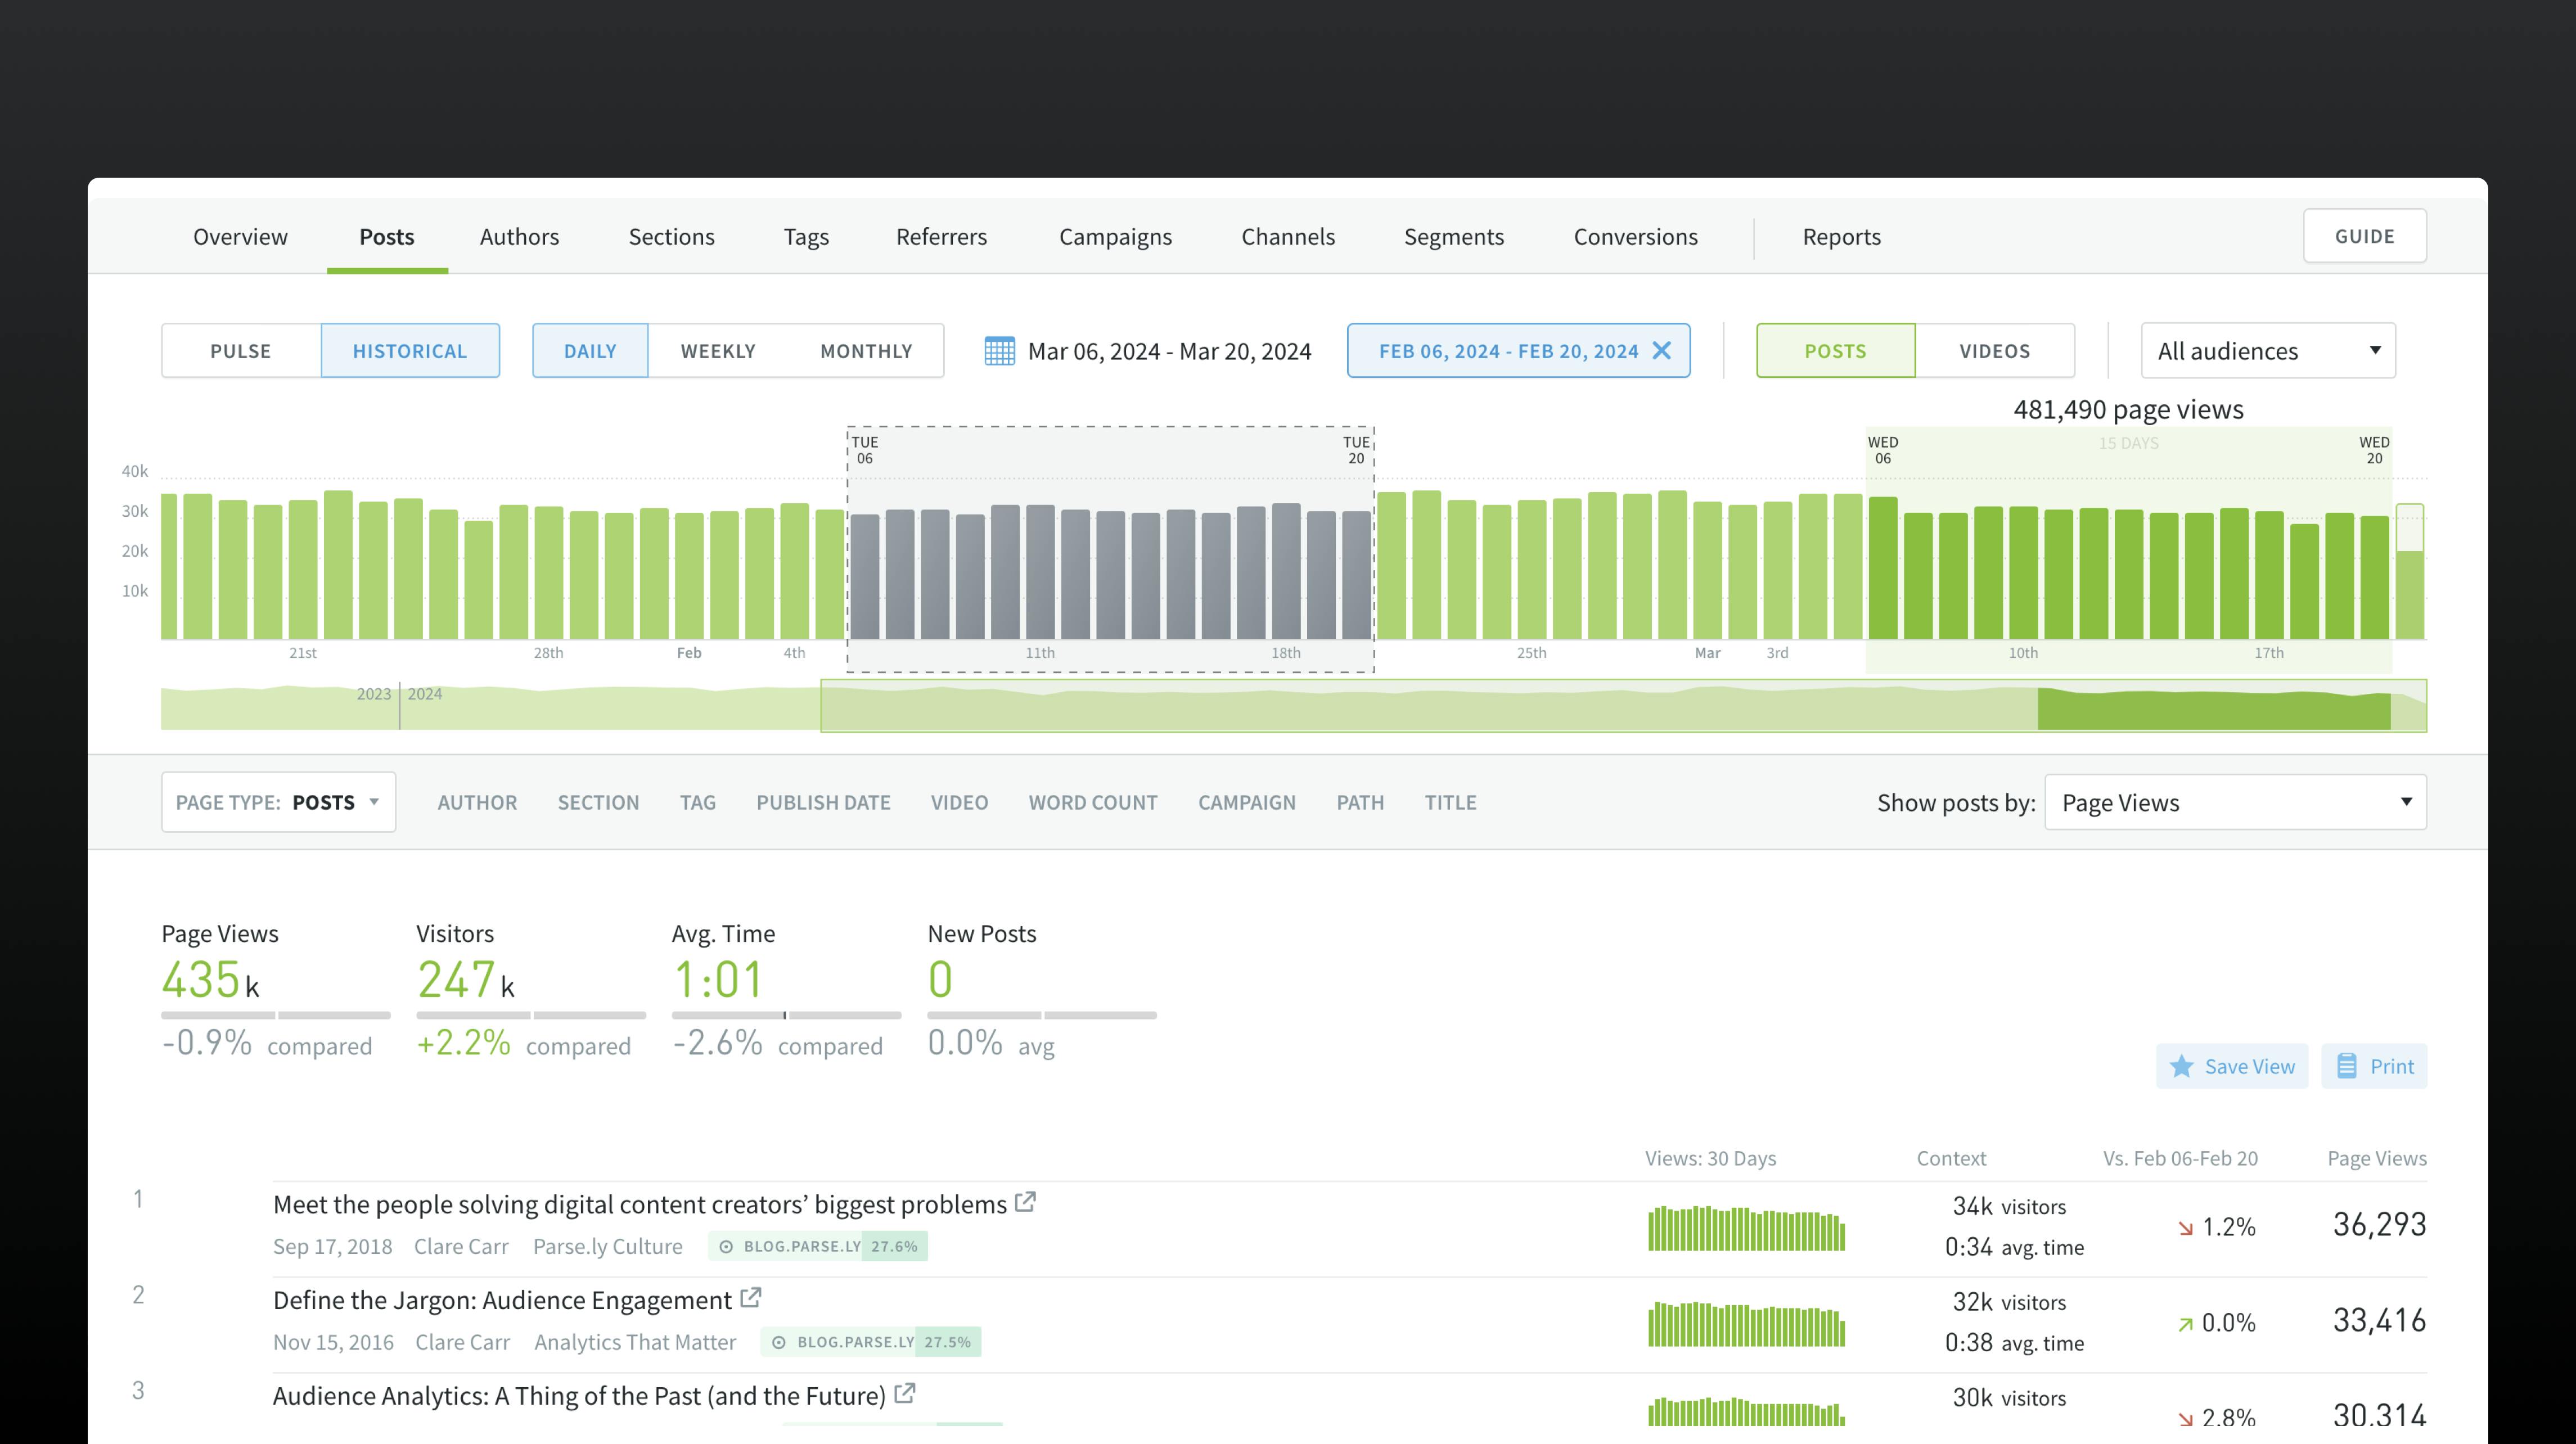
Task: Open the calendar date picker icon
Action: [999, 351]
